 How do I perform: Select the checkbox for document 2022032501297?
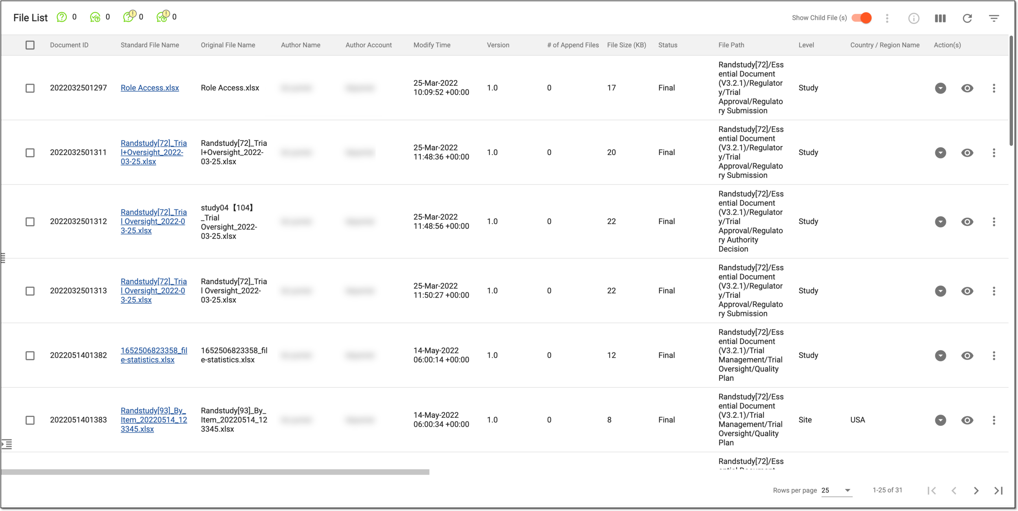coord(30,88)
